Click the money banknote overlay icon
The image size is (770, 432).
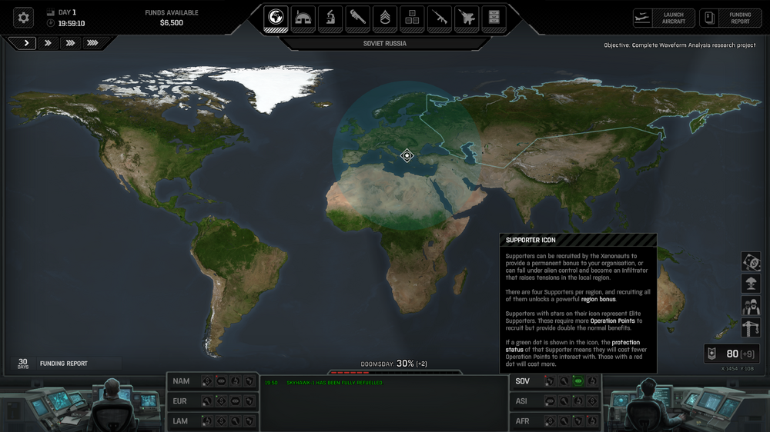[751, 262]
